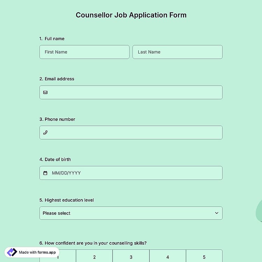This screenshot has height=262, width=262.
Task: Open the calendar icon for date of birth
Action: point(45,173)
